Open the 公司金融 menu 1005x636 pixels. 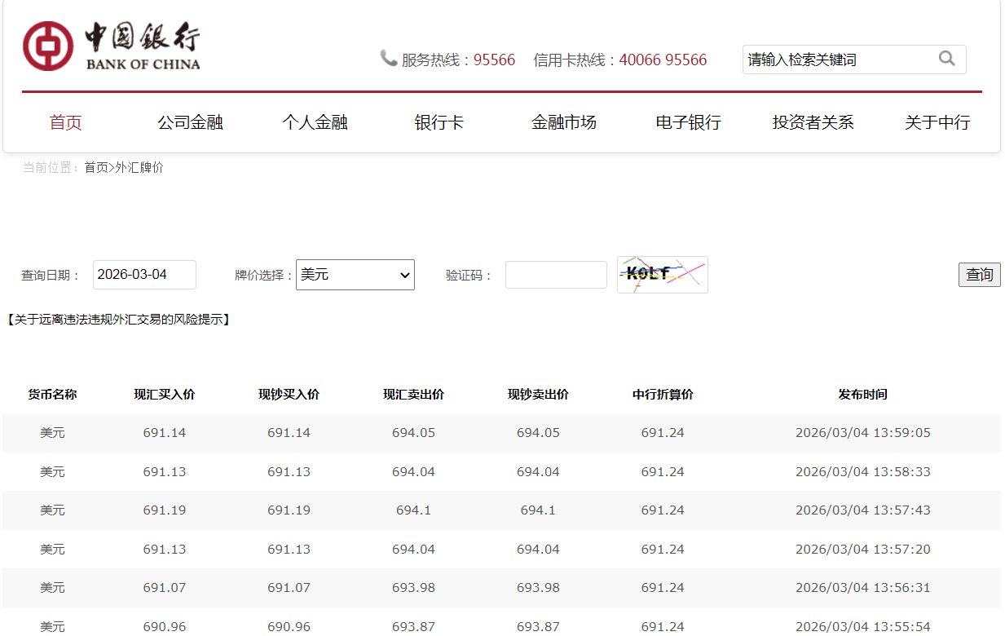point(190,122)
